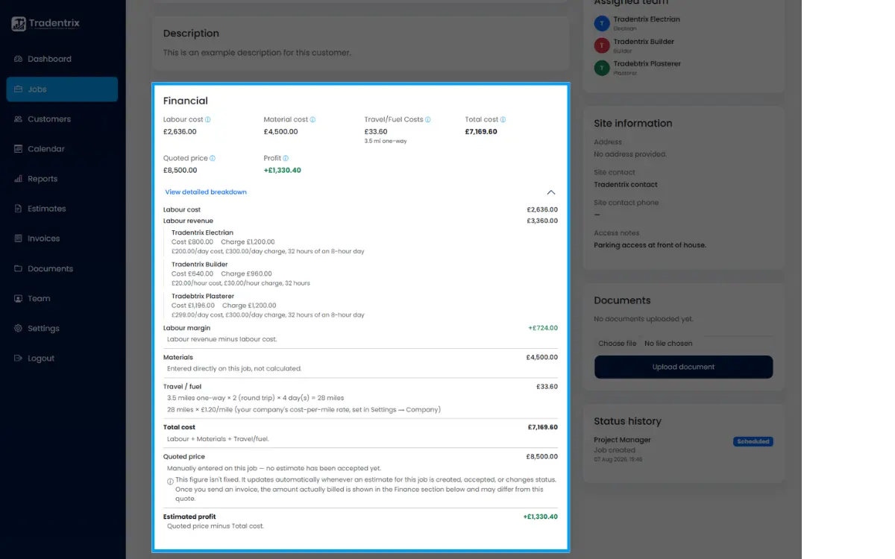Click the Tradentrix Electrian team member name
This screenshot has height=559, width=895.
coord(647,19)
